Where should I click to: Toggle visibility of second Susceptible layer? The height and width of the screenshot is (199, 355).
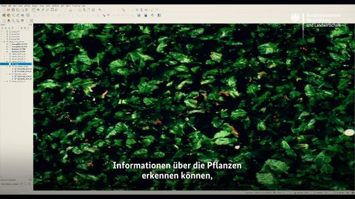(7, 46)
